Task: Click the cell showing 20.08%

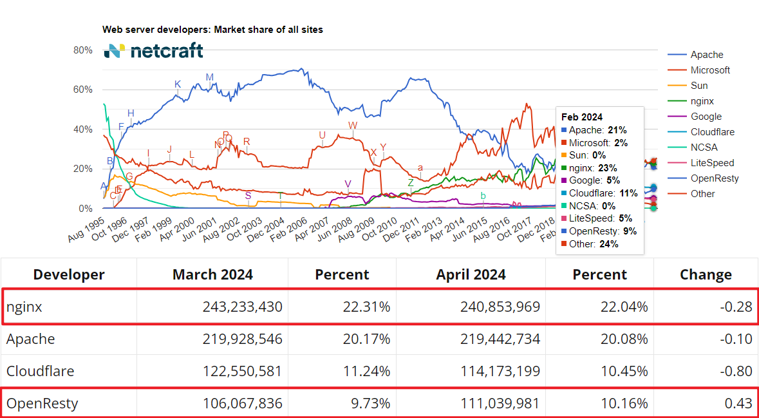Action: point(600,339)
